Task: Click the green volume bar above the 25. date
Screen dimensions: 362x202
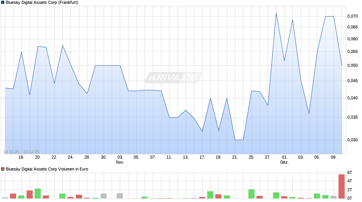Action: [251, 194]
